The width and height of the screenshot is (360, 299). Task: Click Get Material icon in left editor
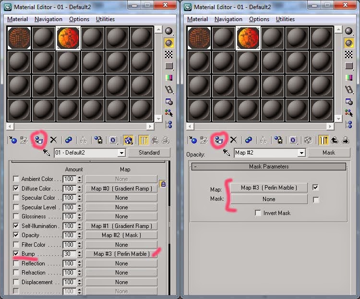[13, 140]
